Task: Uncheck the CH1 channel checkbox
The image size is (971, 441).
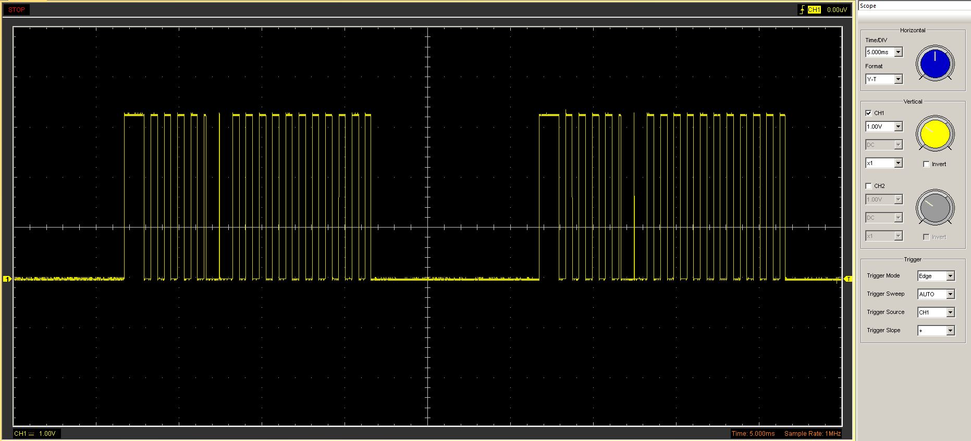Action: click(868, 113)
